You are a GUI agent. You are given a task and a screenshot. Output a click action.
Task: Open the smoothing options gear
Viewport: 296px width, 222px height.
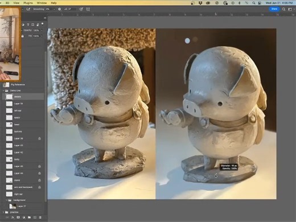[x=59, y=9]
